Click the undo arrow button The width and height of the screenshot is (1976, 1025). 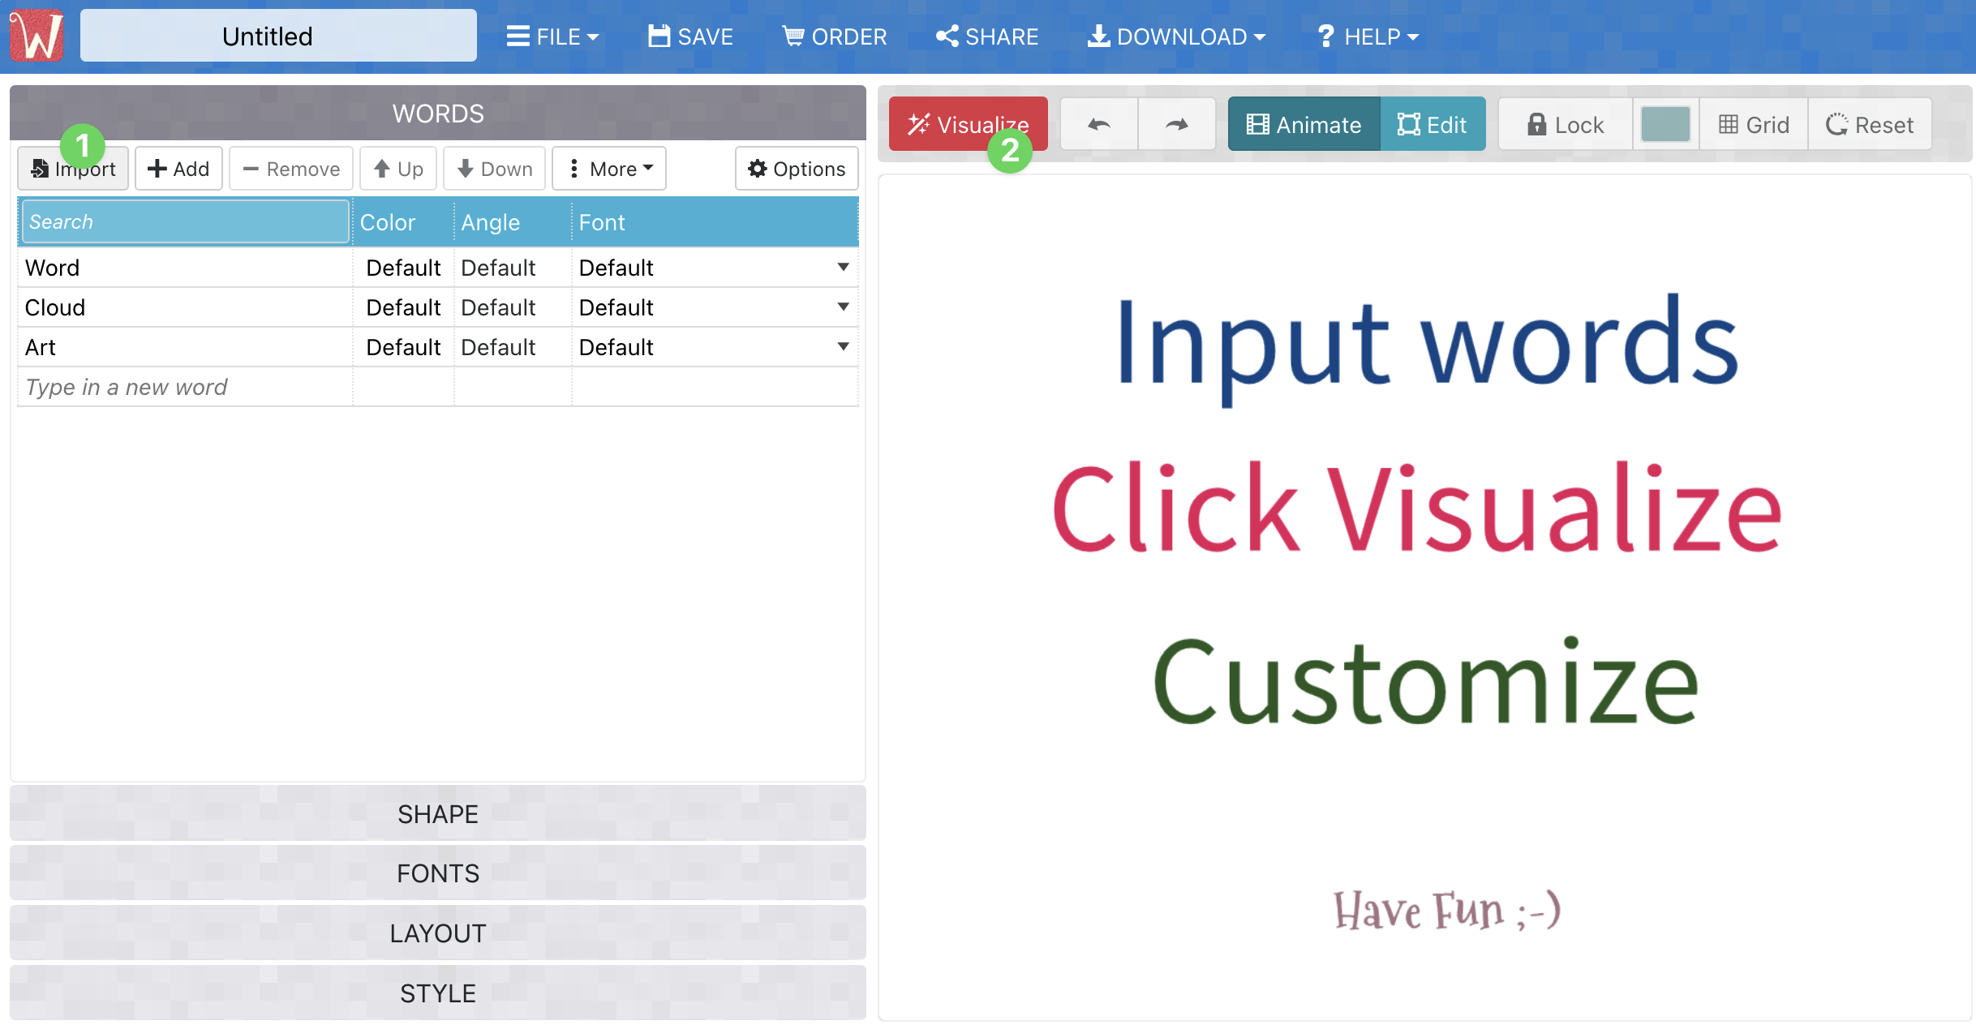(1098, 125)
